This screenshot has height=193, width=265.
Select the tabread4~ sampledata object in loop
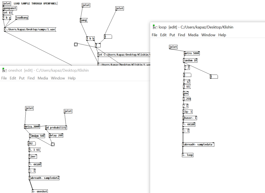coord(198,145)
